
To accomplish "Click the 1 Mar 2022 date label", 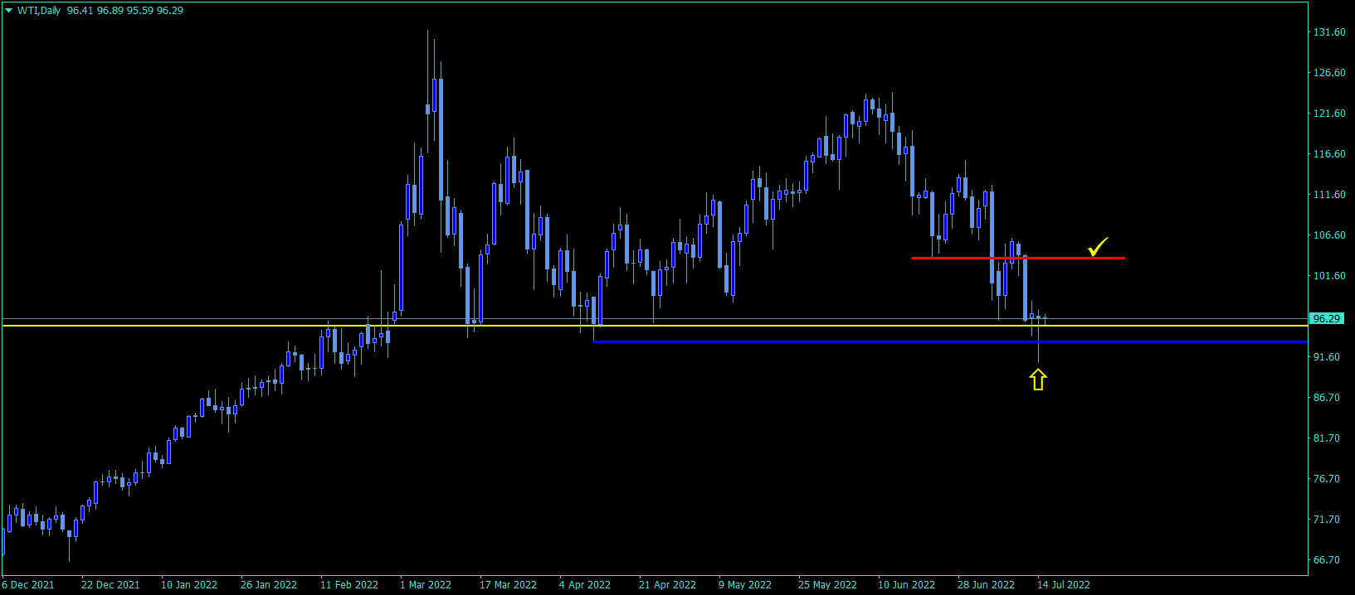I will pos(426,585).
